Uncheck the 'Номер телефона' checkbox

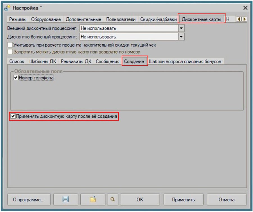pos(16,78)
